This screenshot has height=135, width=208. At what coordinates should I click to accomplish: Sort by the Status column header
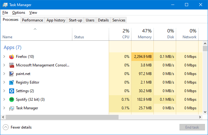click(90, 34)
